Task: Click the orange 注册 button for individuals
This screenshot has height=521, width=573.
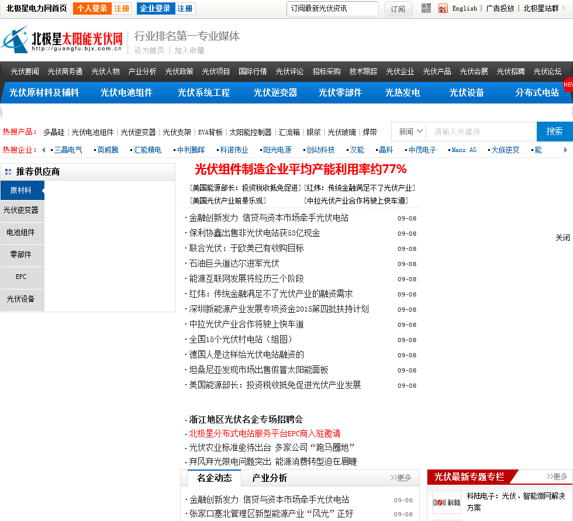Action: 122,8
